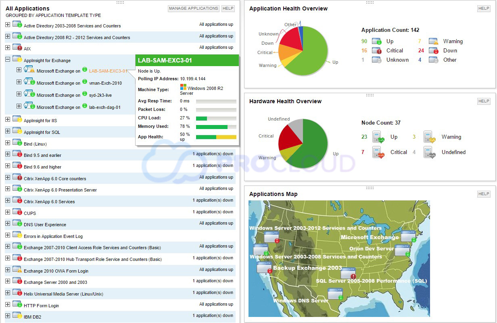Click the Critical node icon in Hardware Health Overview

(x=378, y=152)
